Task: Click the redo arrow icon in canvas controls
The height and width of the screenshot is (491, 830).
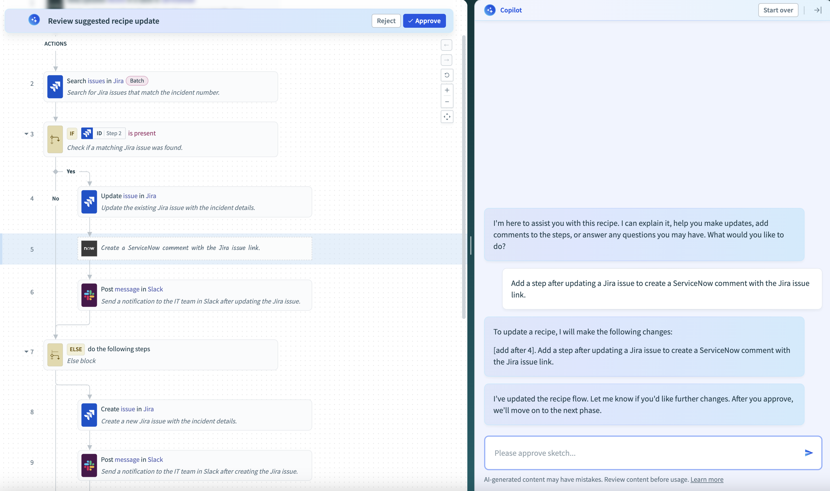Action: point(447,60)
